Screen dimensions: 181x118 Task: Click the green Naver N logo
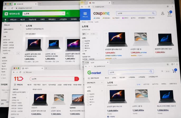tap(6, 14)
